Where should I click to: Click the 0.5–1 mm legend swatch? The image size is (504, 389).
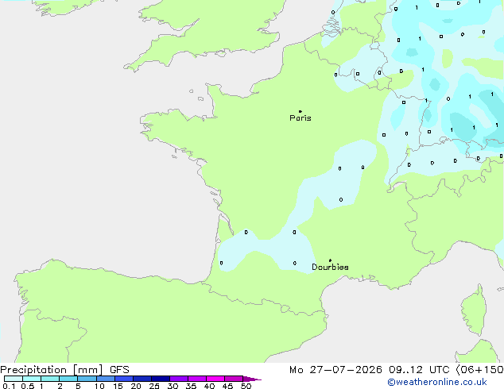click(x=32, y=379)
